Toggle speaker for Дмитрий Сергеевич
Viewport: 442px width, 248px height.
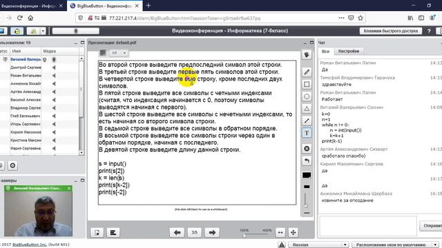pyautogui.click(x=54, y=68)
